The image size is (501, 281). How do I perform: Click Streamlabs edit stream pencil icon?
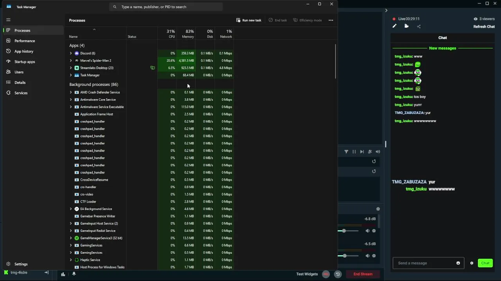tap(395, 26)
